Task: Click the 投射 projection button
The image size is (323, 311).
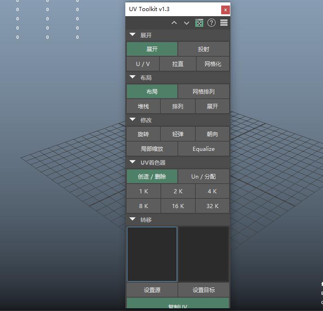Action: pos(203,49)
